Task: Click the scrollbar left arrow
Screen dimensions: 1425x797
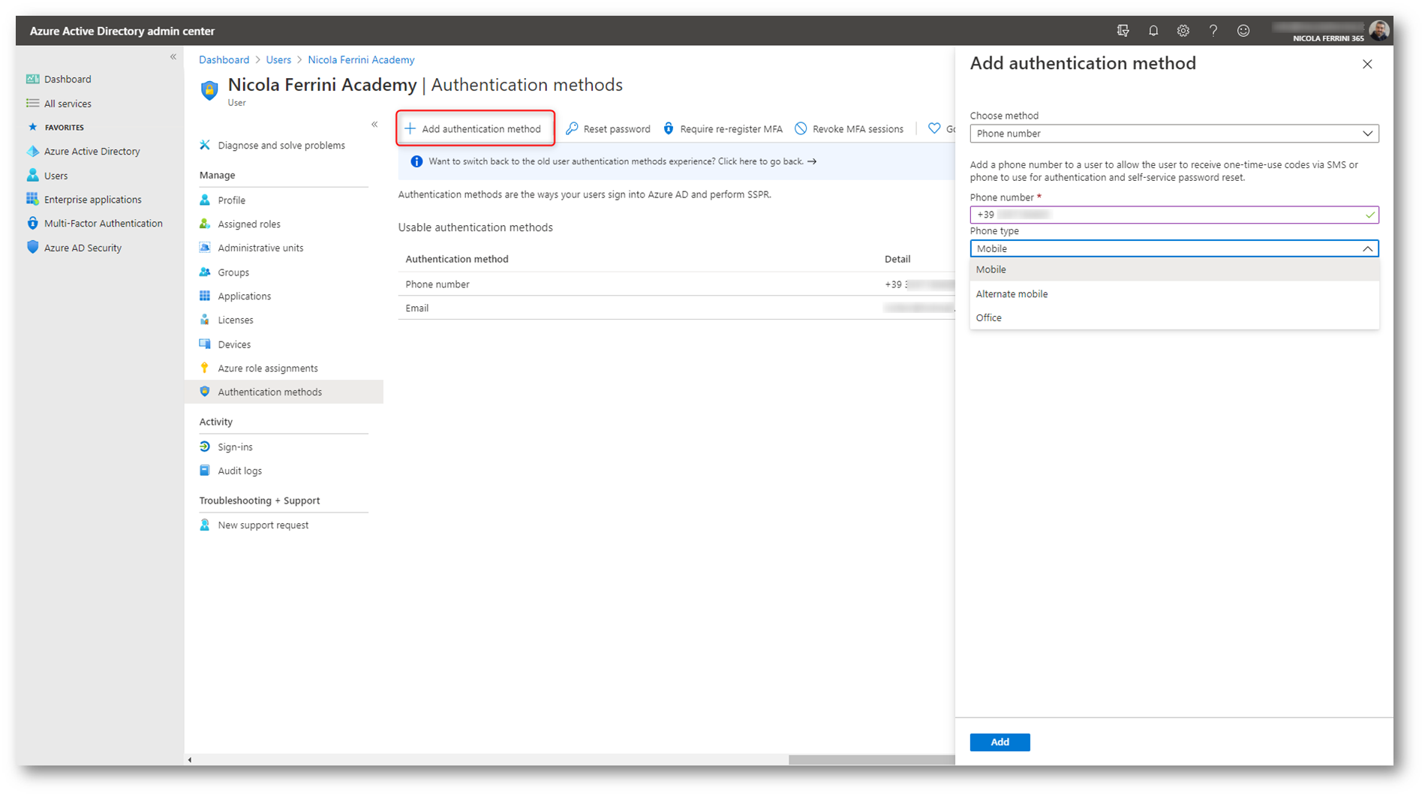Action: coord(190,759)
